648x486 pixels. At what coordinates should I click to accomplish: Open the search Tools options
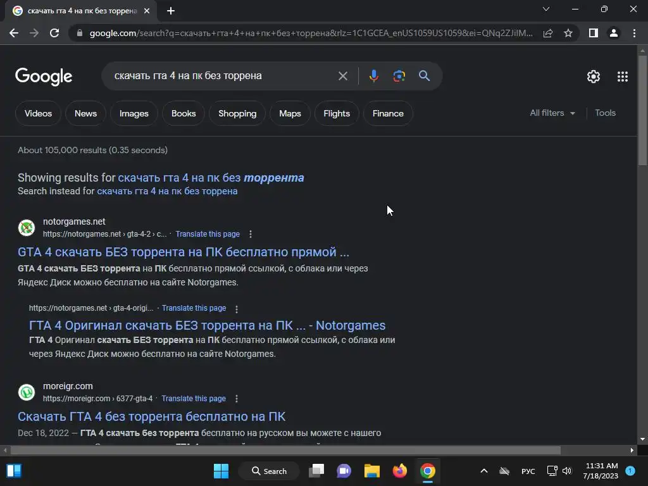point(605,113)
